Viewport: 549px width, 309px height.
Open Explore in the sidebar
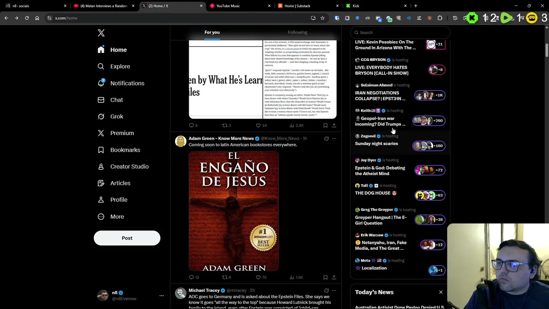114,67
